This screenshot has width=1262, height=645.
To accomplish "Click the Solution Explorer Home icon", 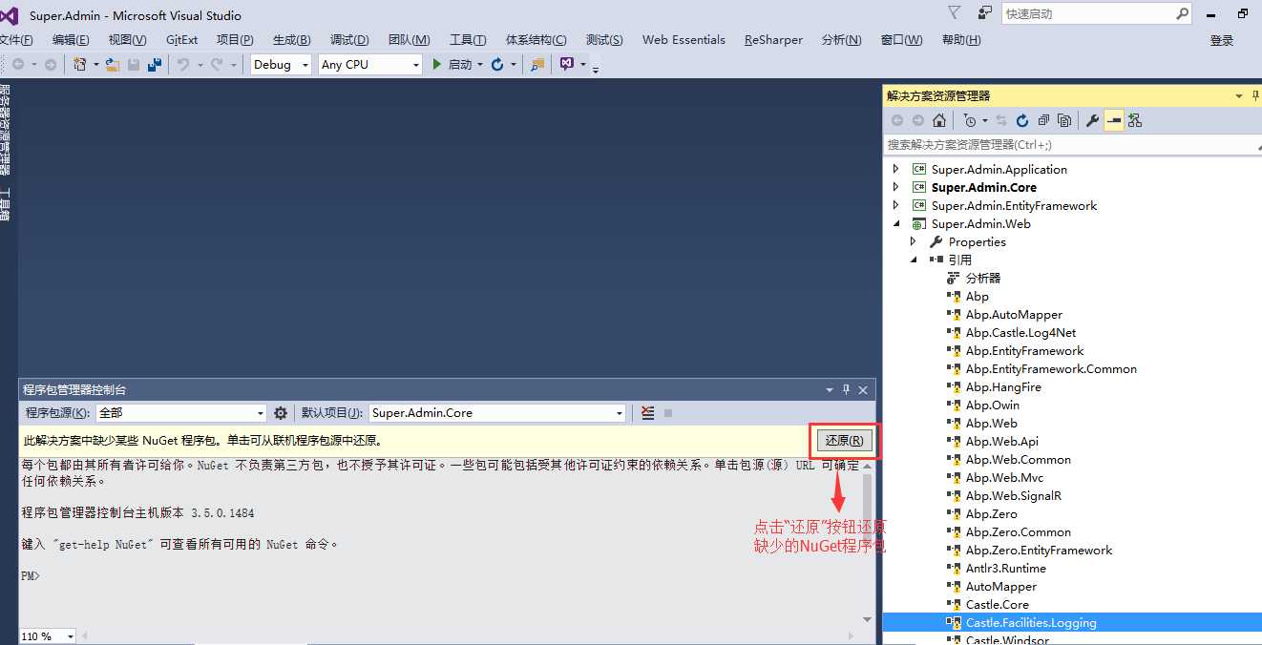I will 939,120.
